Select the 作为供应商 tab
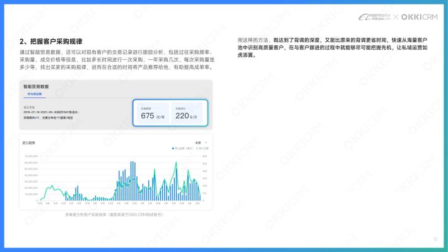Image resolution: width=448 pixels, height=252 pixels. 34,94
